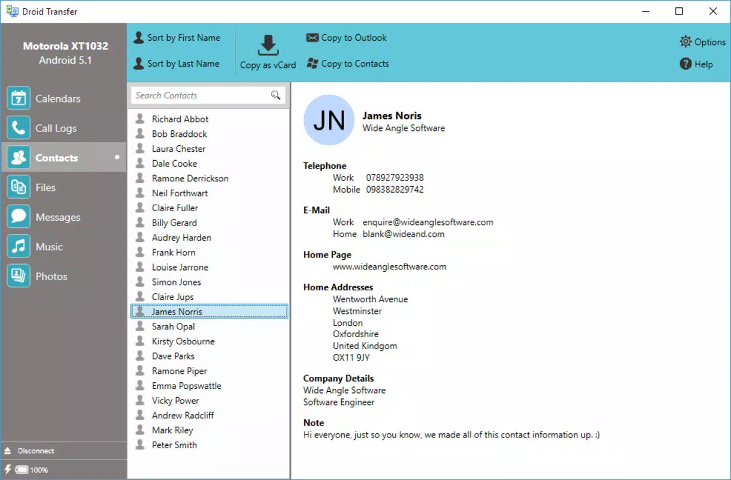Image resolution: width=731 pixels, height=480 pixels.
Task: Click the Copy as vCard label
Action: [x=268, y=65]
